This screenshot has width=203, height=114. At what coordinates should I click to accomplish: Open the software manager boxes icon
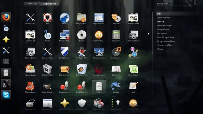pos(99,104)
